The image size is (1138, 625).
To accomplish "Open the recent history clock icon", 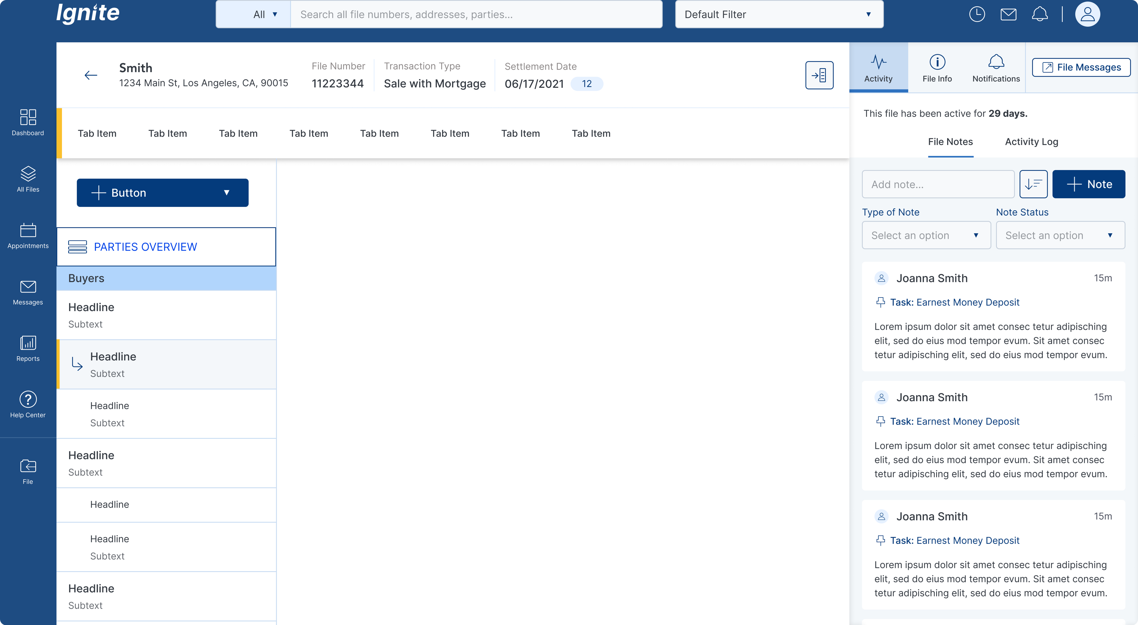I will pos(977,14).
